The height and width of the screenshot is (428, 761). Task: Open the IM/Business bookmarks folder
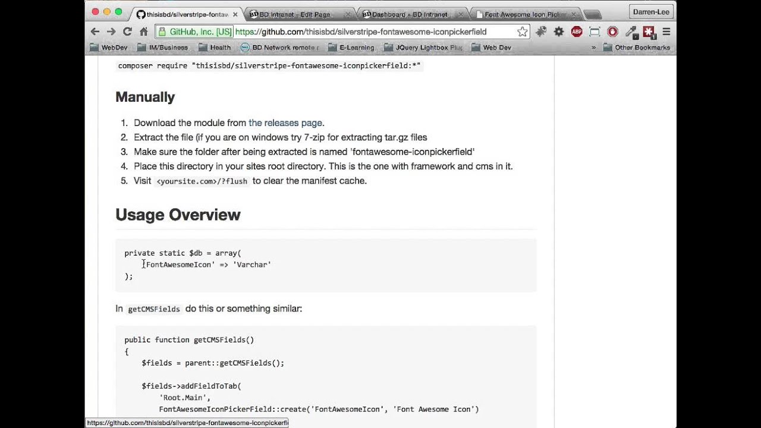[162, 48]
